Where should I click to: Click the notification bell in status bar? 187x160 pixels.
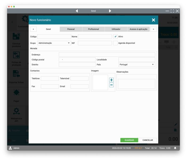175,148
